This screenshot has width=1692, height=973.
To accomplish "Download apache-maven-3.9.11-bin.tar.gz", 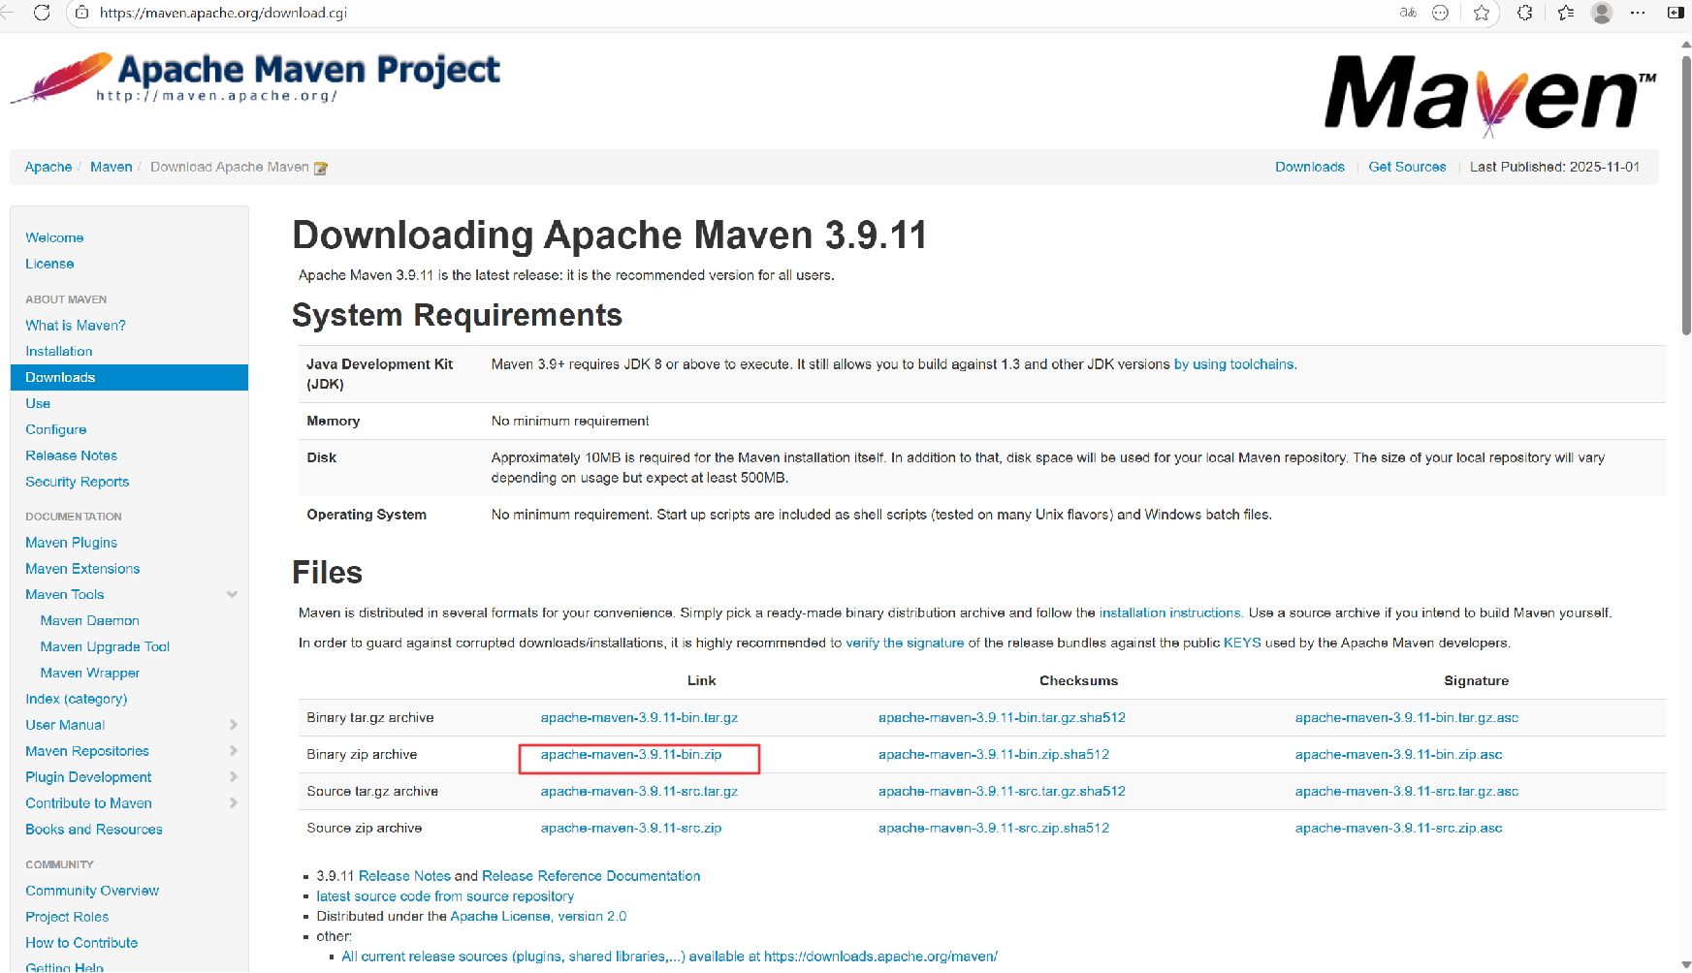I will pos(639,718).
